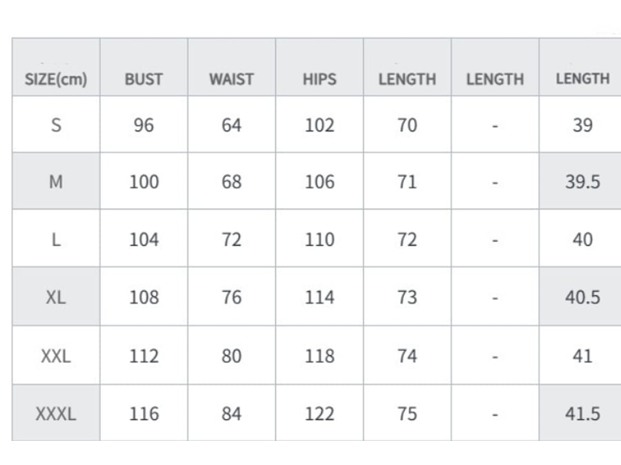
Task: Click the HIPS column header
Action: [319, 68]
